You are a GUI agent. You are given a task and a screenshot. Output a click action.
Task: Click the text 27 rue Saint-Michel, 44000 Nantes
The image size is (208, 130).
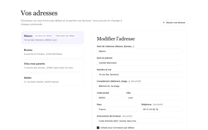pyautogui.click(x=41, y=82)
